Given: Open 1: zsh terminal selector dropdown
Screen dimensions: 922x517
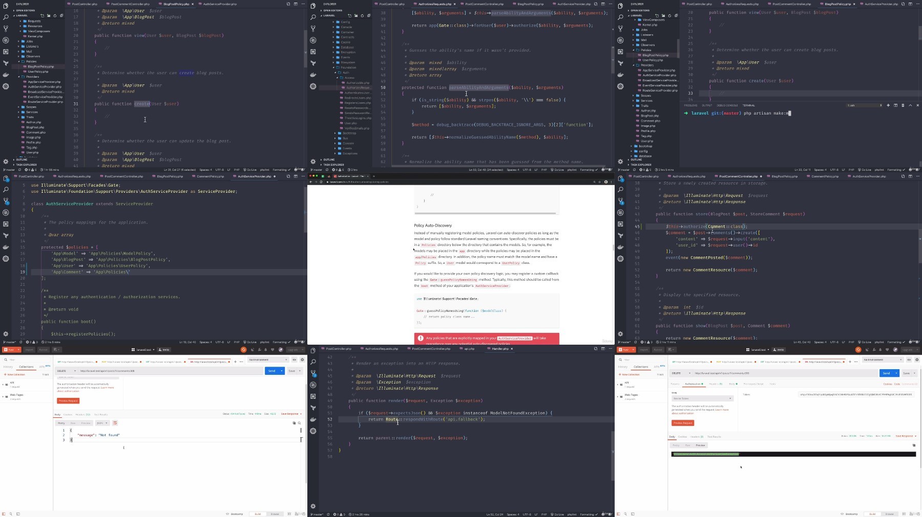Looking at the screenshot, I should (865, 105).
